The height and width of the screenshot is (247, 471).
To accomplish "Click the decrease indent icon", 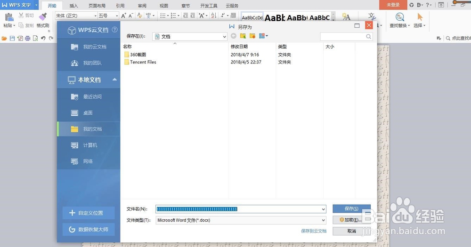I will 186,16.
